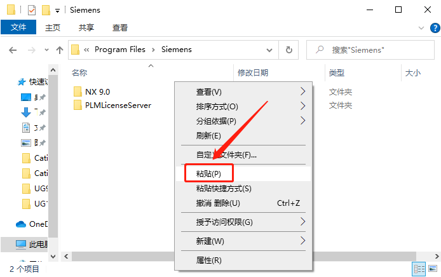441x277 pixels.
Task: Go forward with the right arrow
Action: click(32, 50)
